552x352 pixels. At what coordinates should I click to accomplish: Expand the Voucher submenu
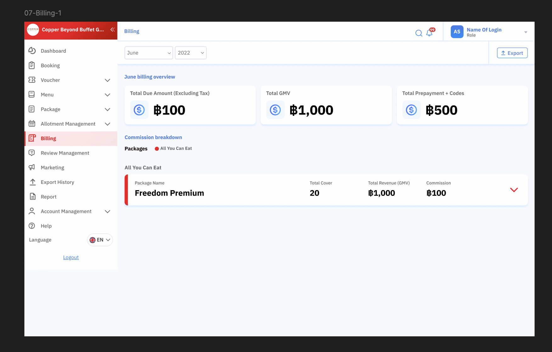point(107,80)
